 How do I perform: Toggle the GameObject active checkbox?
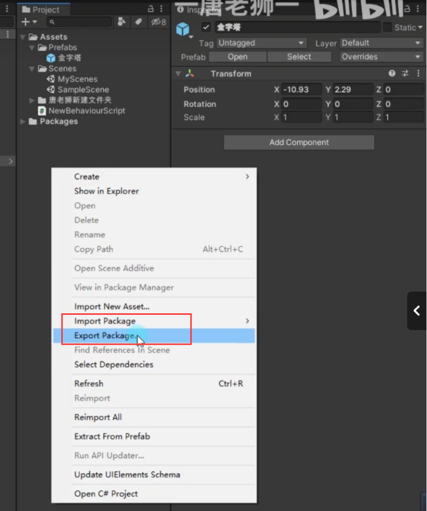click(206, 27)
